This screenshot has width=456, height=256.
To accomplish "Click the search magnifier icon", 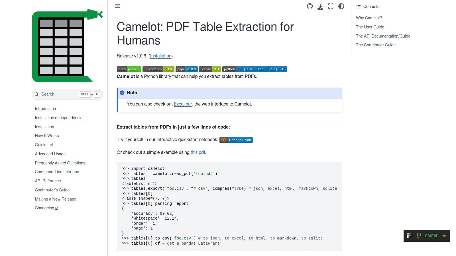I will click(37, 94).
